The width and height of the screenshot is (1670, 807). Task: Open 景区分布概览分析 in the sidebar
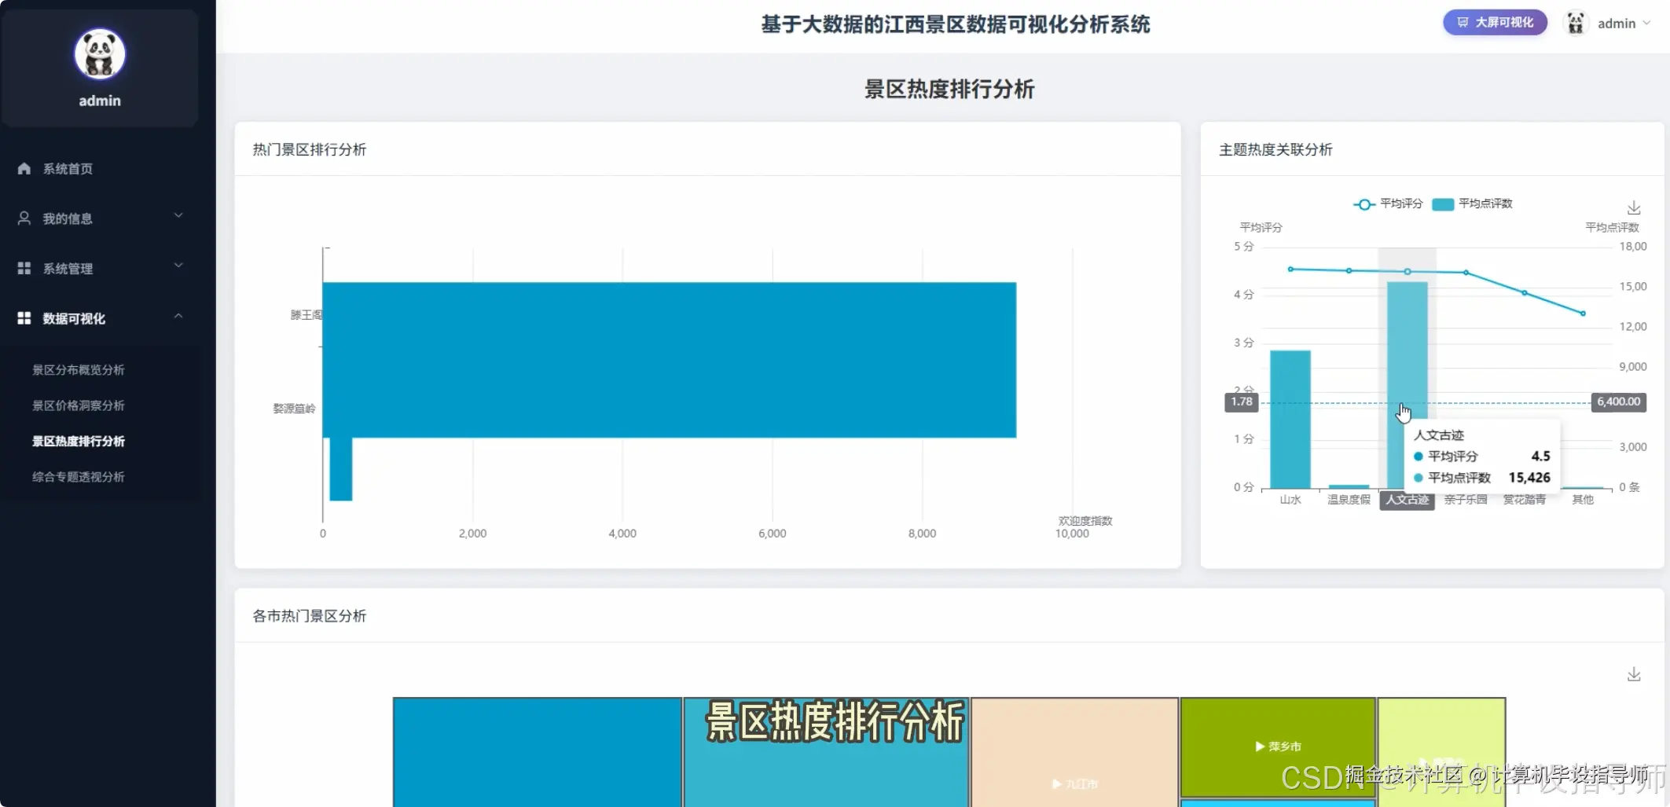coord(79,370)
